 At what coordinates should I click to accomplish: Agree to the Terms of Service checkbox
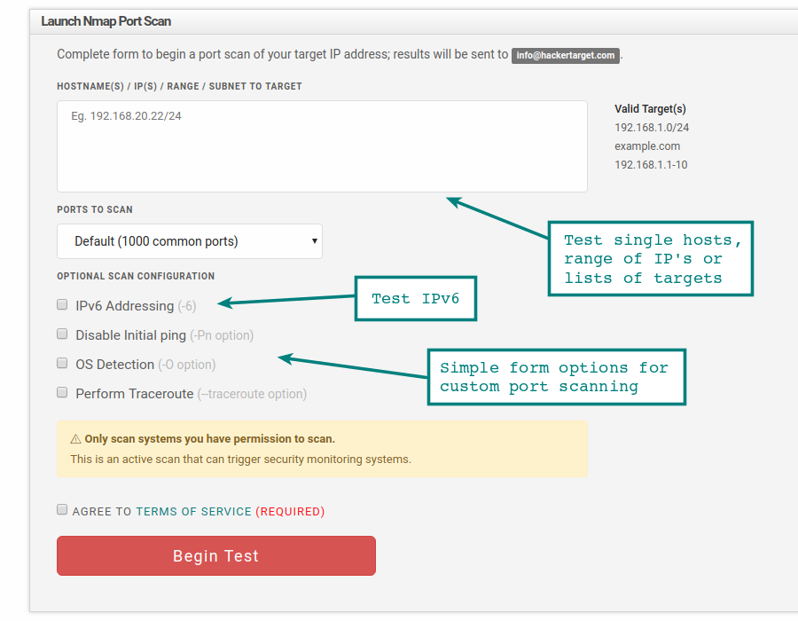[x=62, y=510]
